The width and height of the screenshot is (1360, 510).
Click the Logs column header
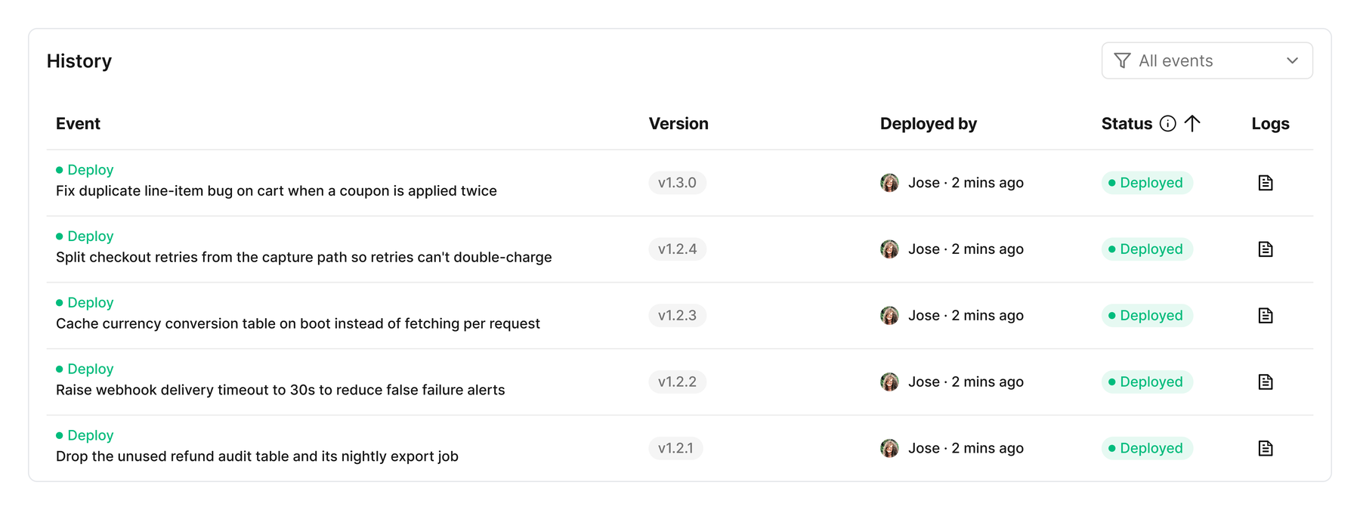pos(1270,124)
